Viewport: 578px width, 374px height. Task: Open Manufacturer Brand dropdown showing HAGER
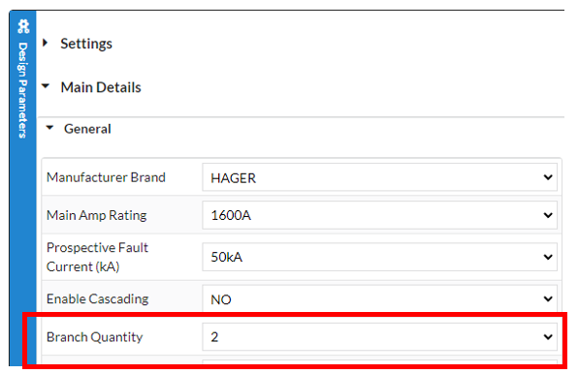(380, 177)
